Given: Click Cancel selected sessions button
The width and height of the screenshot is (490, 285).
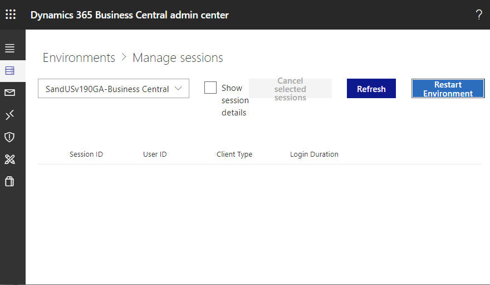Looking at the screenshot, I should [290, 89].
